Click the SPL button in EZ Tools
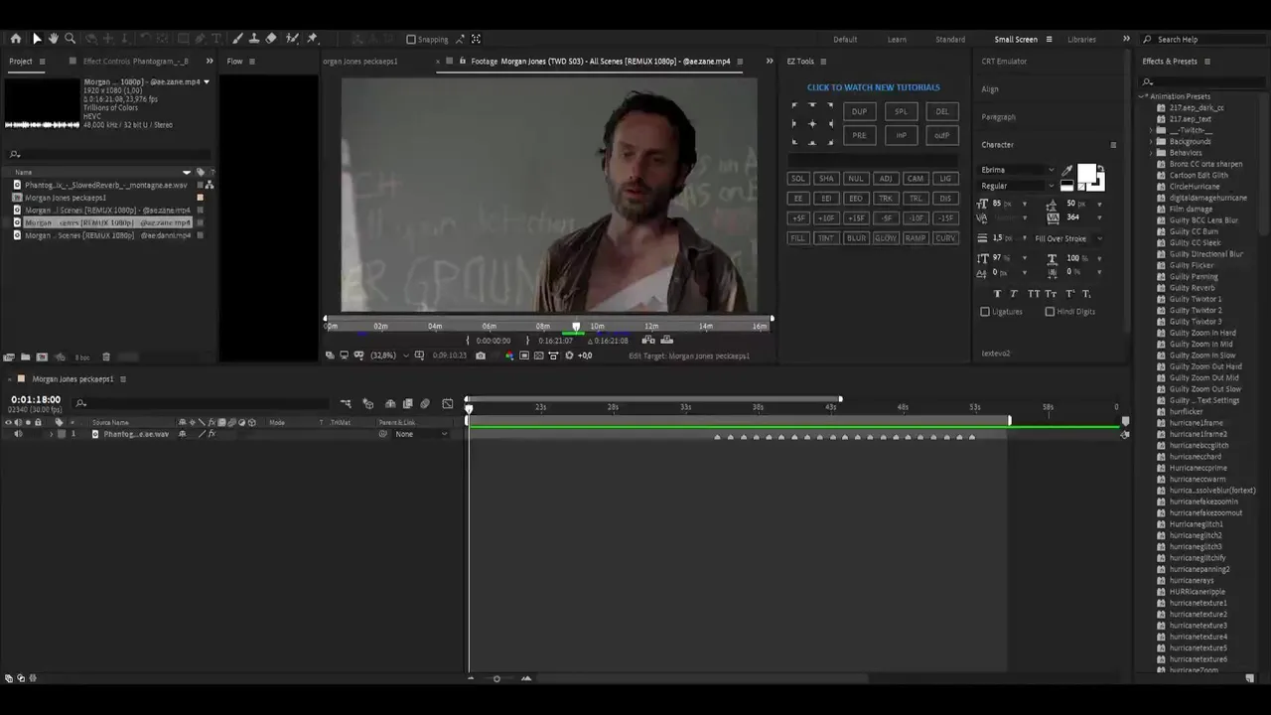This screenshot has height=715, width=1271. [x=901, y=111]
